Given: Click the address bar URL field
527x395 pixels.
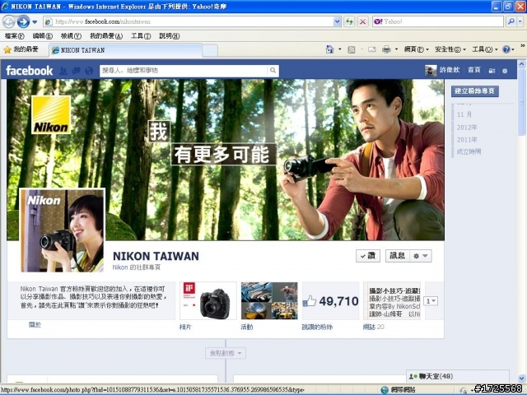Looking at the screenshot, I should (x=189, y=22).
